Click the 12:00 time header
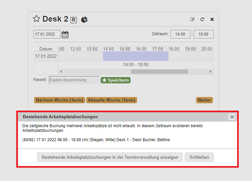252x181 pixels. pyautogui.click(x=76, y=49)
